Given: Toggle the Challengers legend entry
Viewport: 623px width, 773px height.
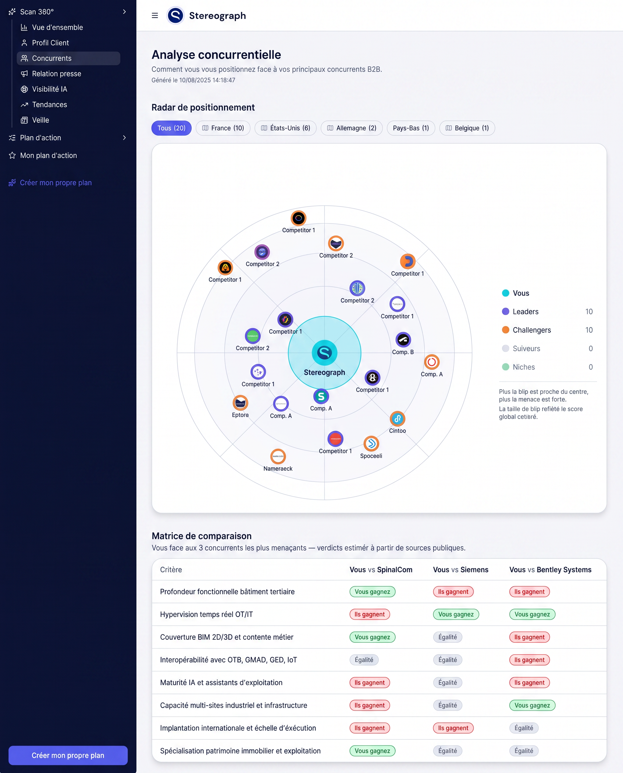Looking at the screenshot, I should 547,330.
